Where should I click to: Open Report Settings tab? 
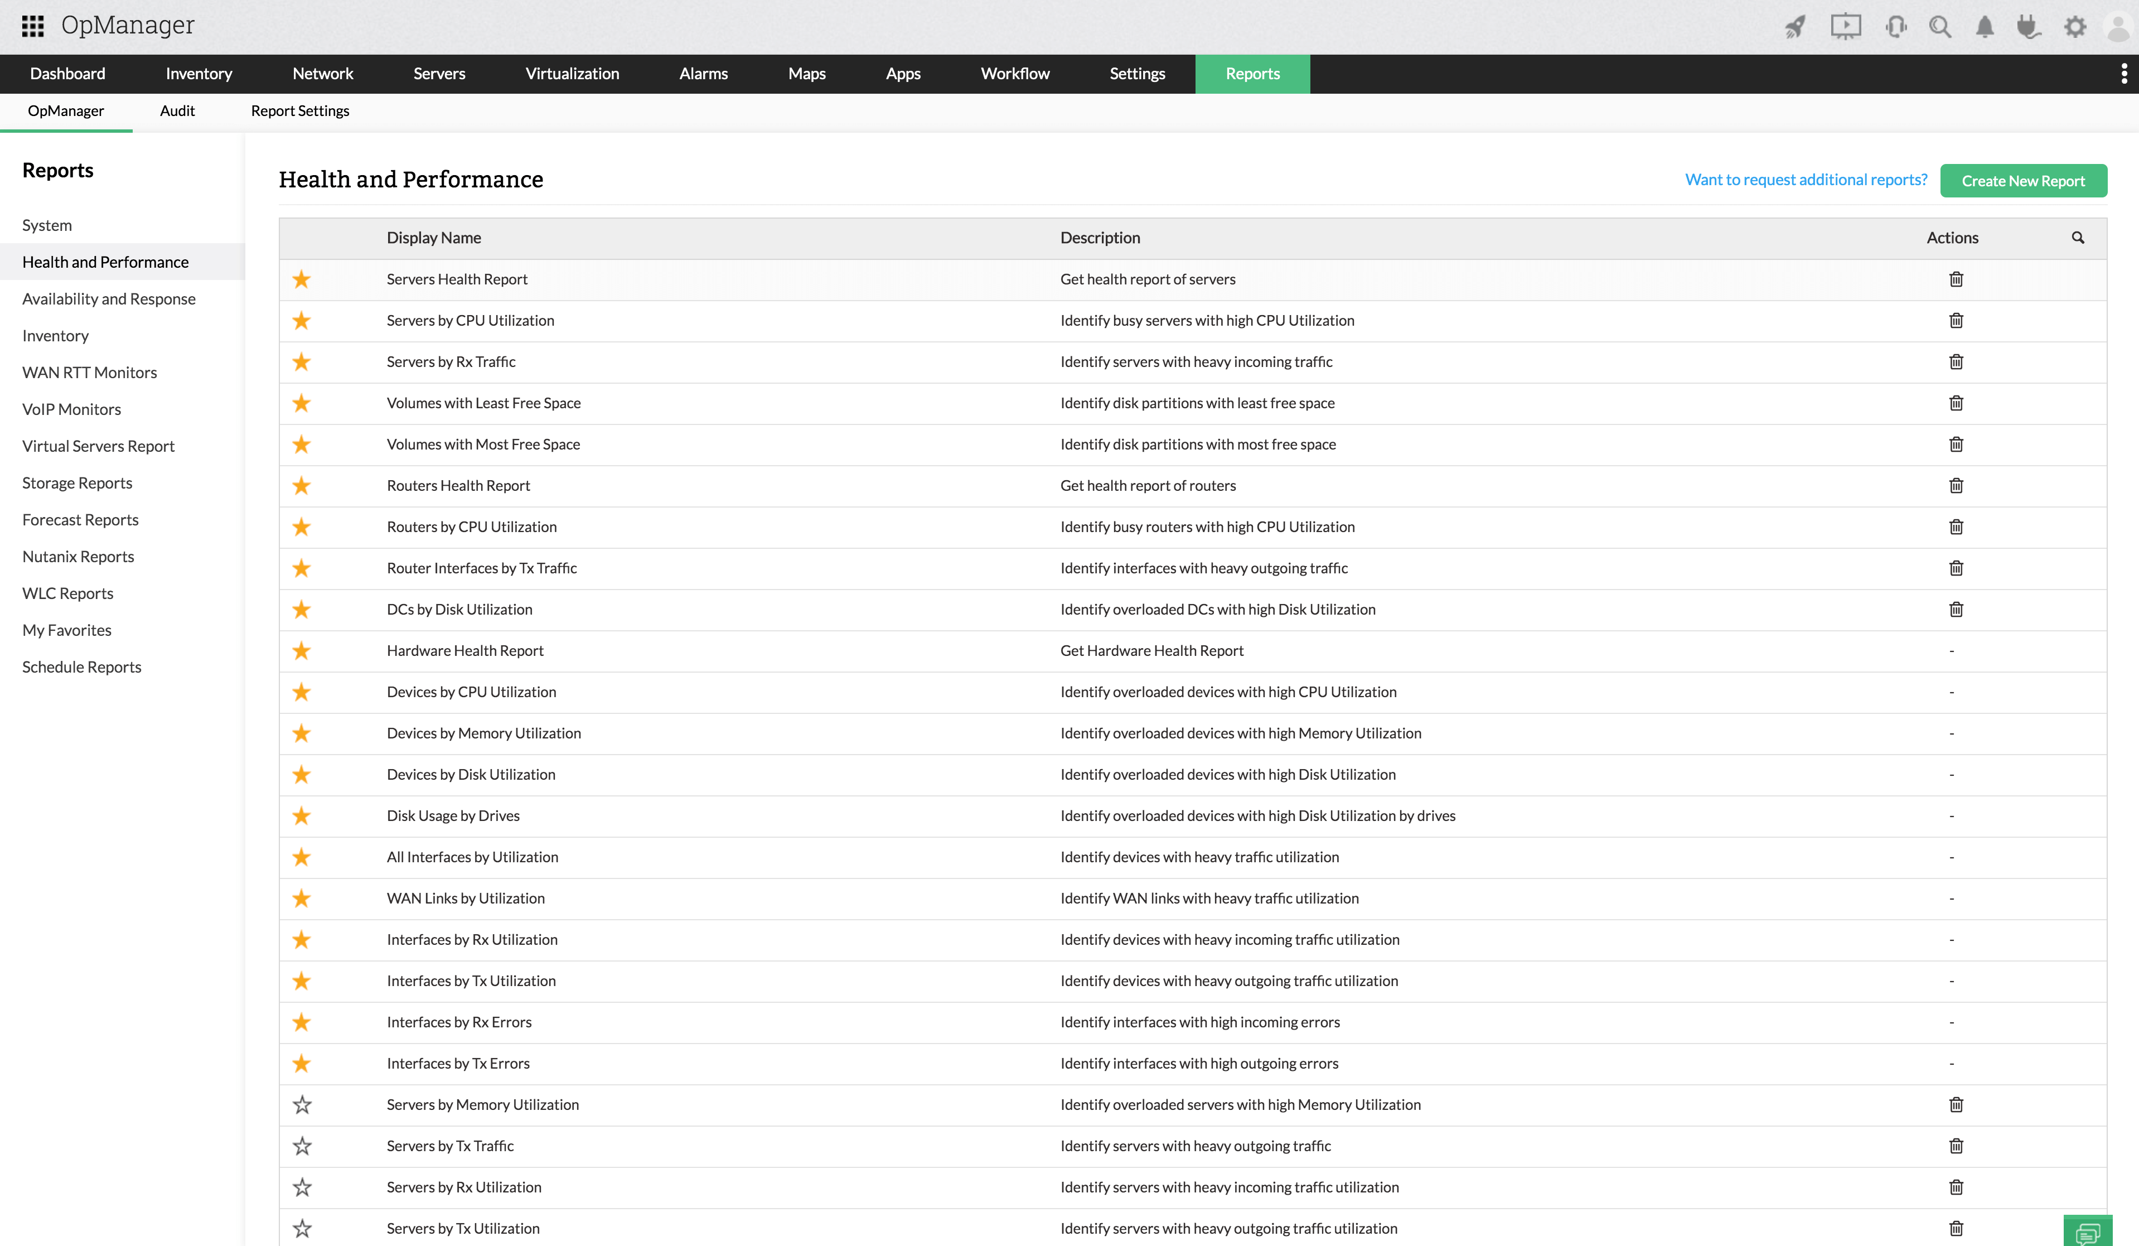click(x=299, y=110)
